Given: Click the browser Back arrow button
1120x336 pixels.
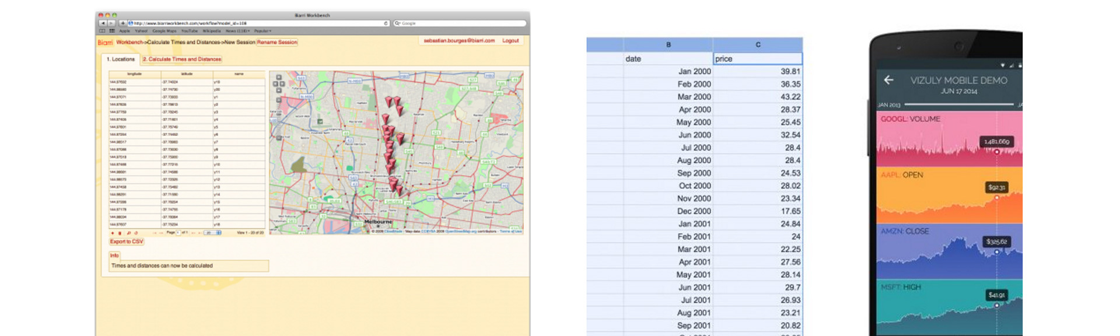Looking at the screenshot, I should click(x=103, y=23).
